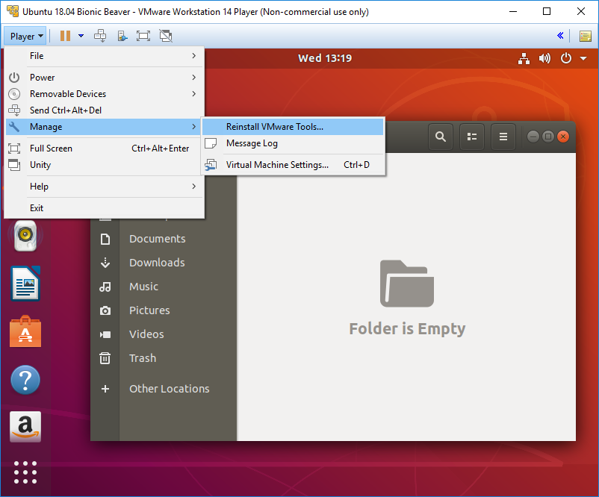Expand the Manage submenu arrow
Image resolution: width=599 pixels, height=497 pixels.
(x=194, y=127)
